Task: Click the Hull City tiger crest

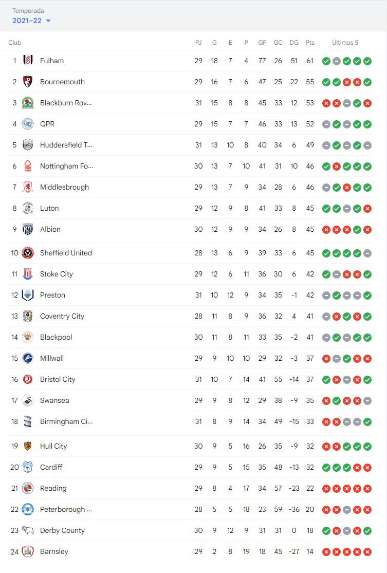Action: [28, 446]
